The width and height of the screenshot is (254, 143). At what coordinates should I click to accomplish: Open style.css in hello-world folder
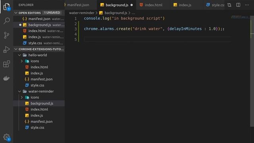pos(39,85)
